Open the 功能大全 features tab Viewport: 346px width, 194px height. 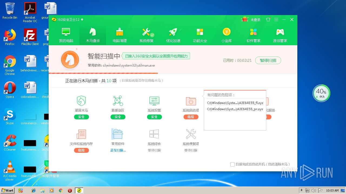(x=200, y=35)
